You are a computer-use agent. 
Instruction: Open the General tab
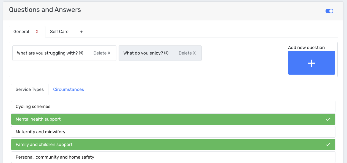[x=21, y=32]
